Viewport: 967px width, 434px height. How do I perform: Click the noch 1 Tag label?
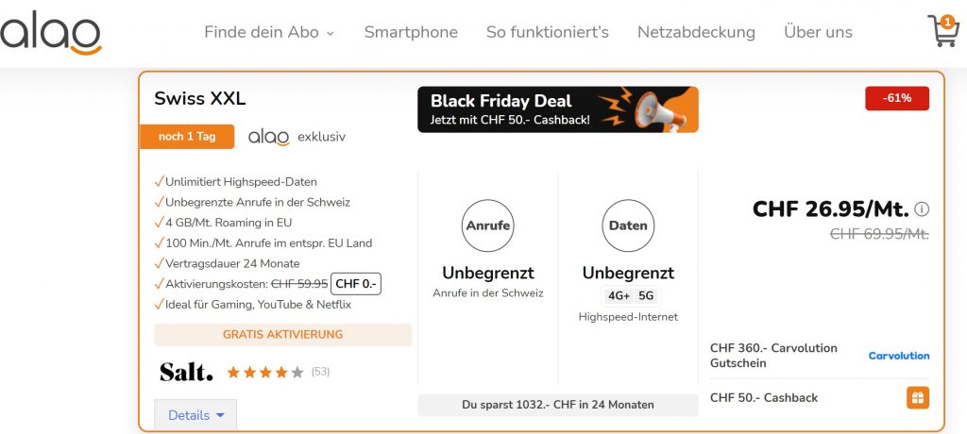click(x=187, y=137)
